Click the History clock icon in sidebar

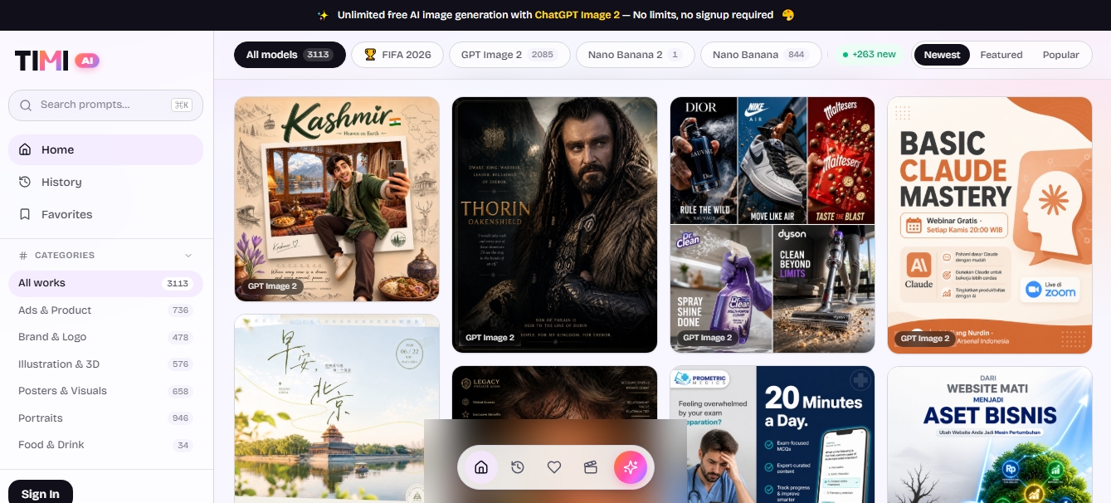25,182
